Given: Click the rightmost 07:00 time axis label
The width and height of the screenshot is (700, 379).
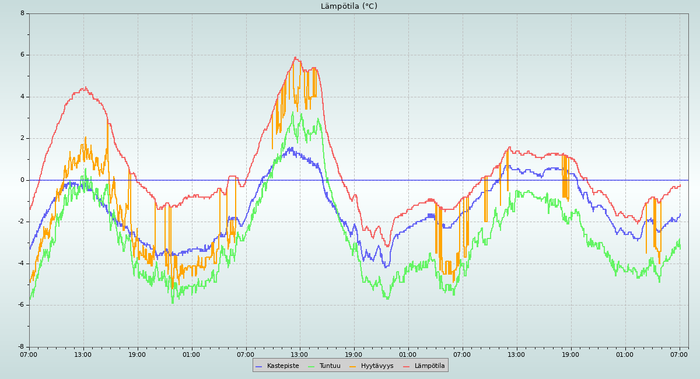Looking at the screenshot, I should click(x=680, y=355).
